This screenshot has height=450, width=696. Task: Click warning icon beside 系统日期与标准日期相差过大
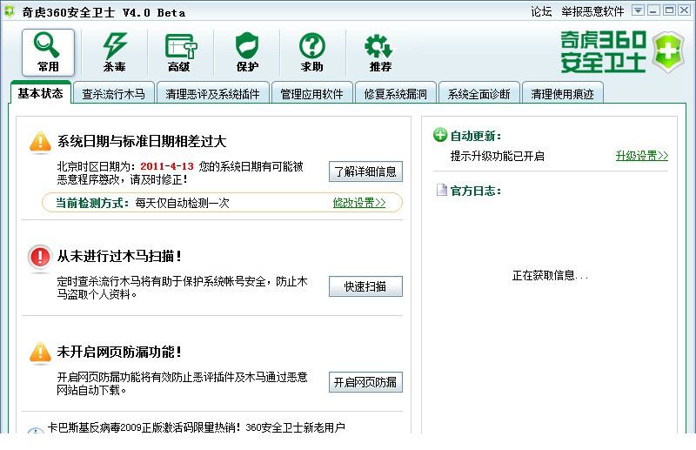point(40,143)
